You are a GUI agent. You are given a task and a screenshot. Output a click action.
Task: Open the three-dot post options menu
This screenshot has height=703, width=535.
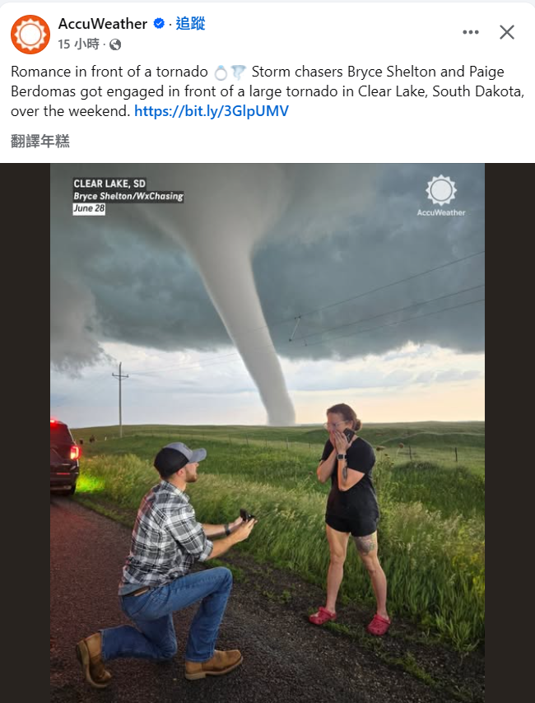471,32
